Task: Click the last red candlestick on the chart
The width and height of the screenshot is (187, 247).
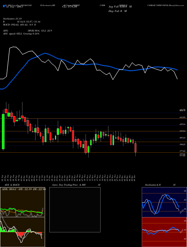Action: coord(135,147)
